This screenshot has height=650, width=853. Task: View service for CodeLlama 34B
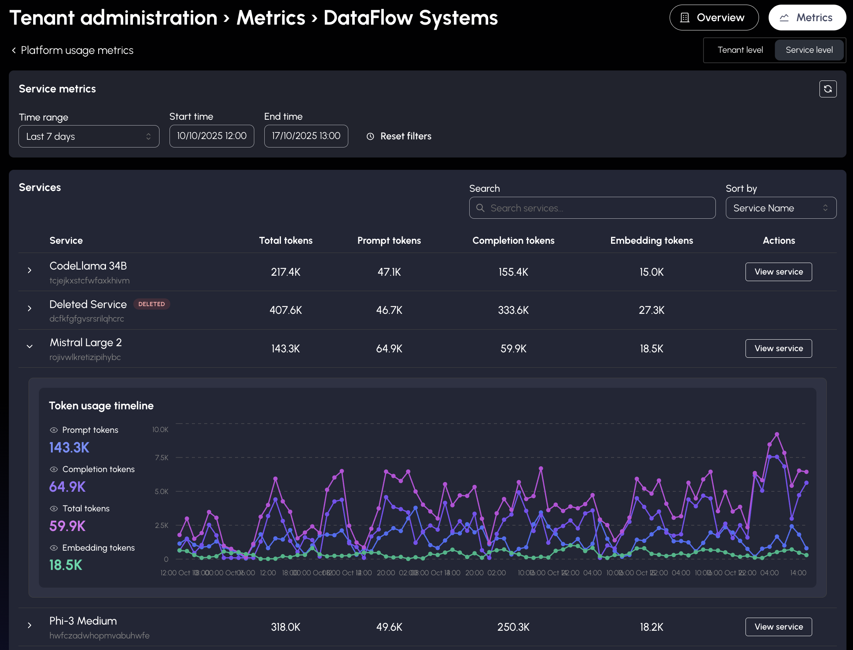click(778, 271)
